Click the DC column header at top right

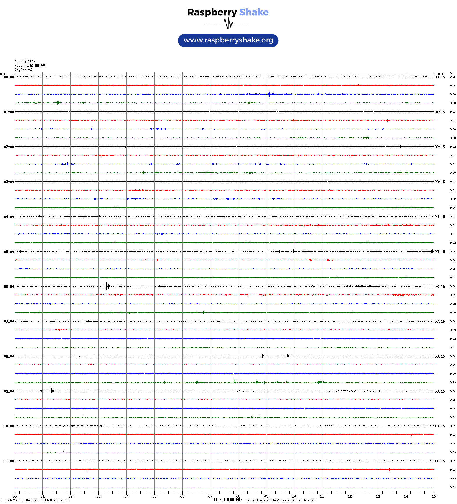point(451,73)
